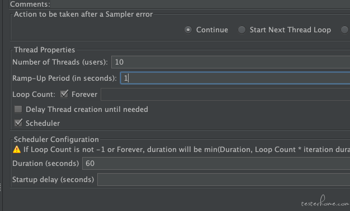Click the Number of Threads field containing 10

click(x=230, y=62)
